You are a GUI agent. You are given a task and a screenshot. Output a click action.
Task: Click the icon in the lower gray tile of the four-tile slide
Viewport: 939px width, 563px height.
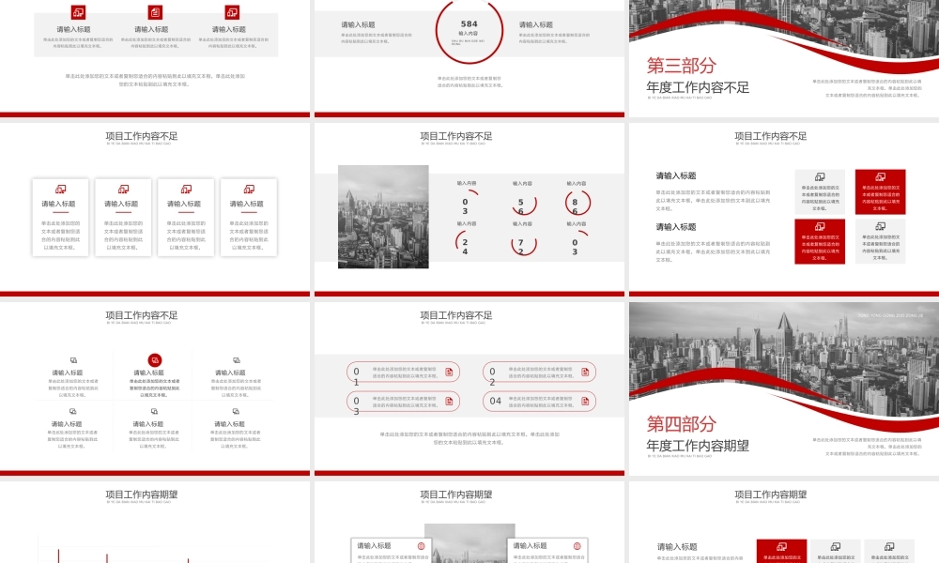[x=881, y=227]
